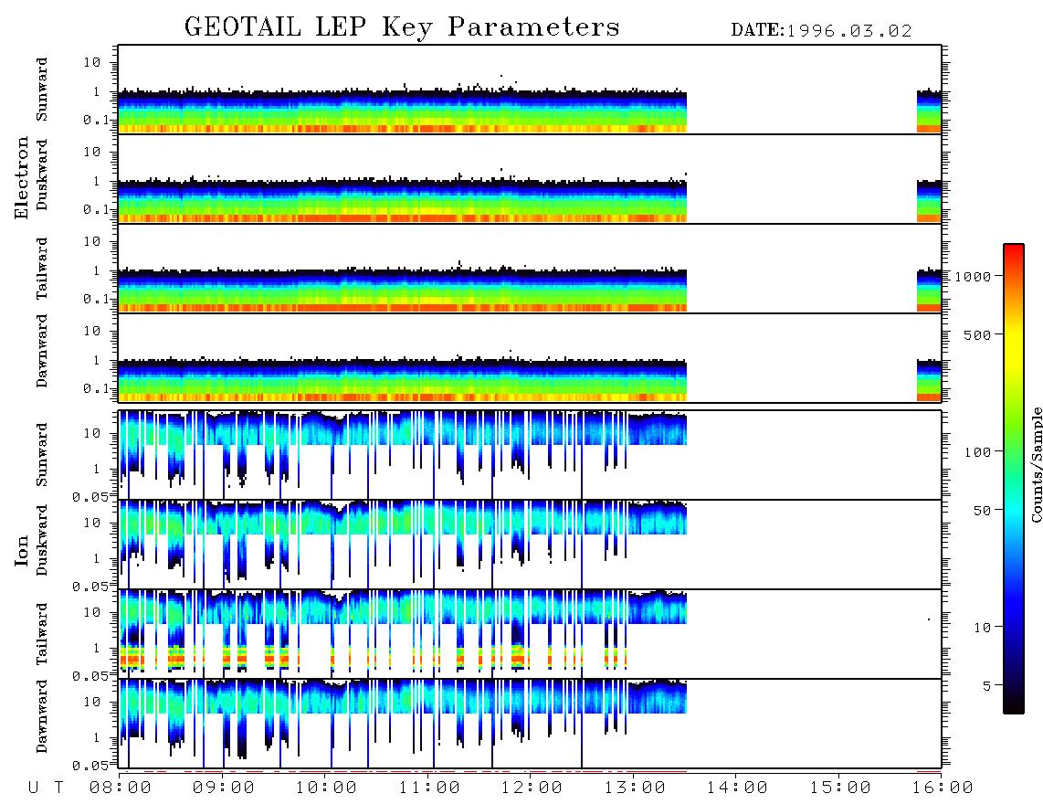
Task: Click the Ion Dawnward spectrogram panel
Action: (x=530, y=723)
